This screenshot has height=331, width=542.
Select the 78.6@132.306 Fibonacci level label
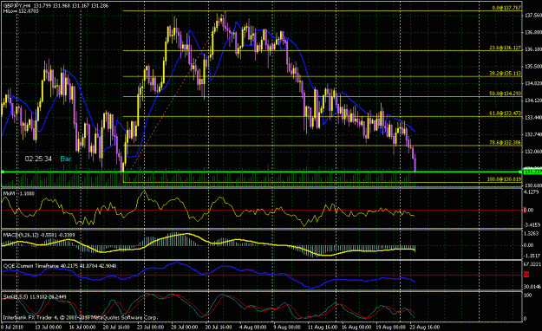tap(505, 142)
